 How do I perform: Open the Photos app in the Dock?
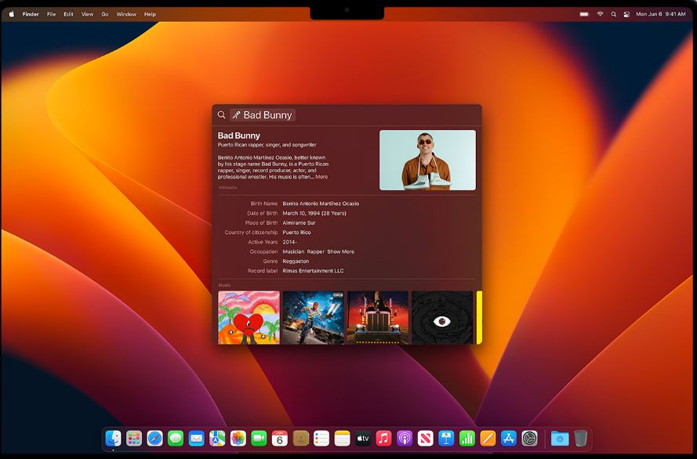[x=238, y=439]
